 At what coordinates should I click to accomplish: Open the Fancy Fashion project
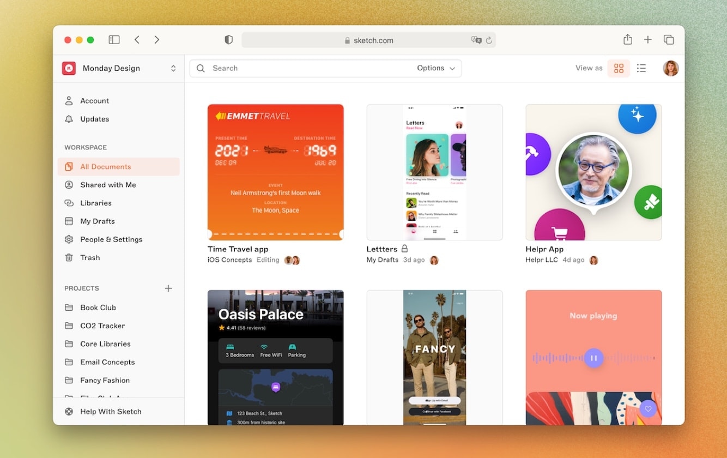(x=118, y=381)
